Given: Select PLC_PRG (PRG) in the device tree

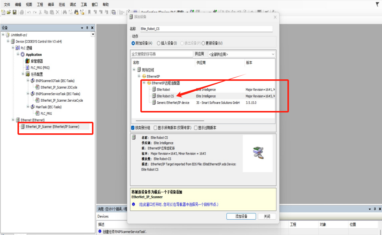Looking at the screenshot, I should 40,68.
